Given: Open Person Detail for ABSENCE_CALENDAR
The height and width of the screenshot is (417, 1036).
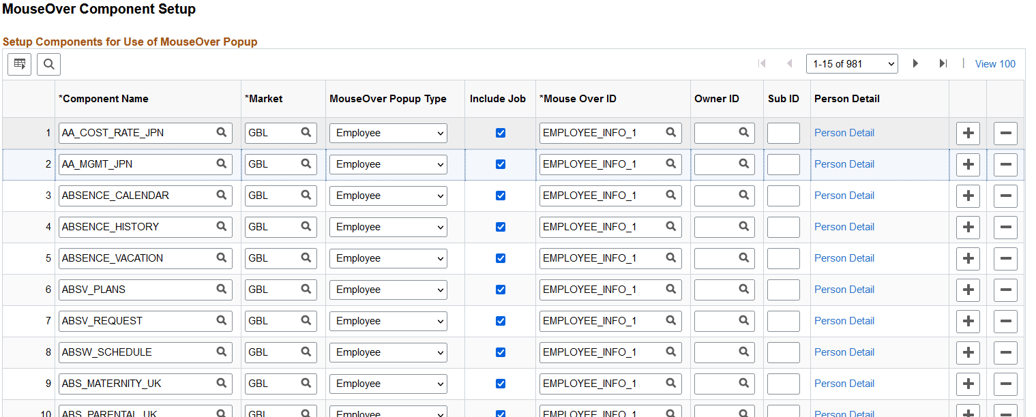Looking at the screenshot, I should [844, 196].
